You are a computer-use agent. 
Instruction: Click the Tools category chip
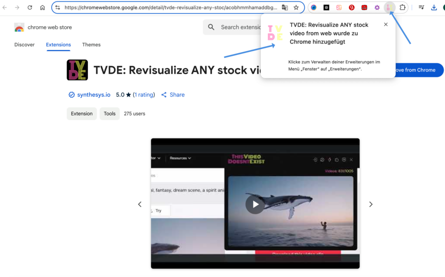tap(110, 113)
